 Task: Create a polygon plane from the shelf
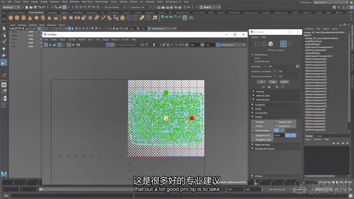[36, 18]
